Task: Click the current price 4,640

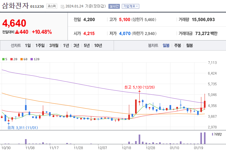Action: pos(14,23)
